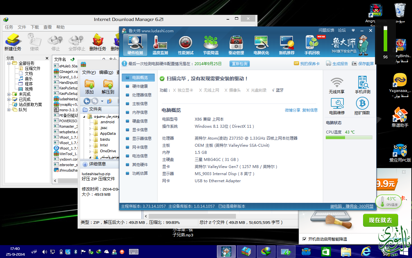Click 停止 stop button in IDM toolbar
The height and width of the screenshot is (258, 412).
tap(56, 42)
